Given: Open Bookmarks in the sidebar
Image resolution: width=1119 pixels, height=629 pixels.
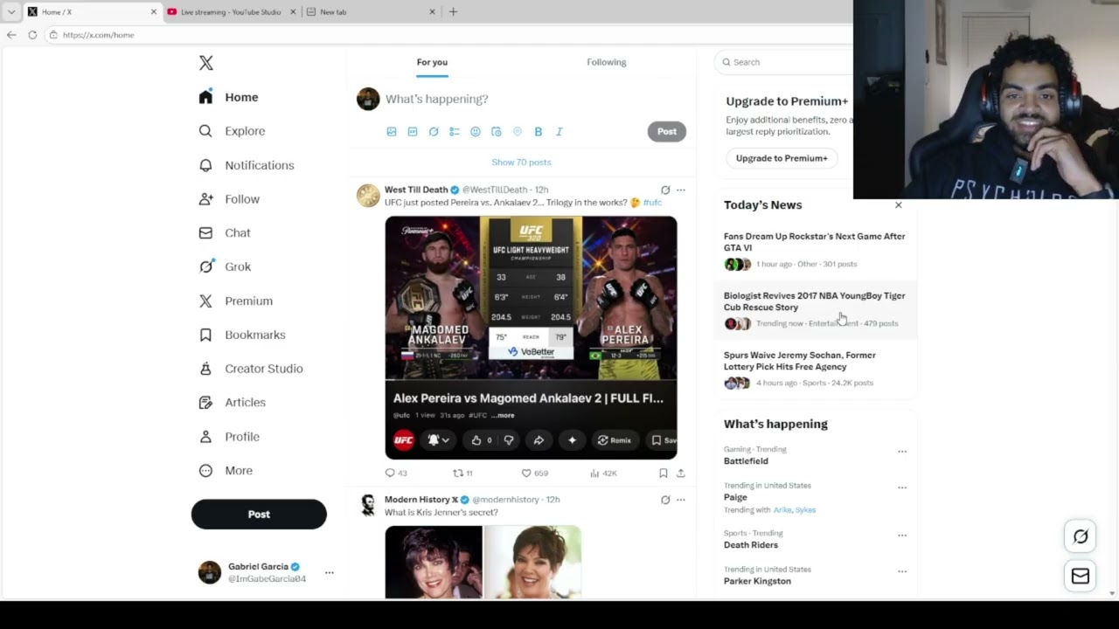Looking at the screenshot, I should point(242,335).
